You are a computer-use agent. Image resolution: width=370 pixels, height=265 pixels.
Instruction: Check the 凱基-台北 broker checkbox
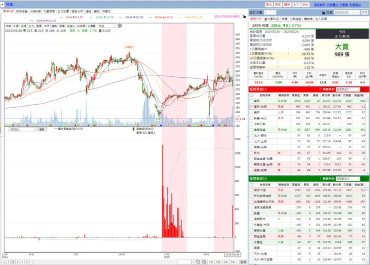pyautogui.click(x=251, y=118)
